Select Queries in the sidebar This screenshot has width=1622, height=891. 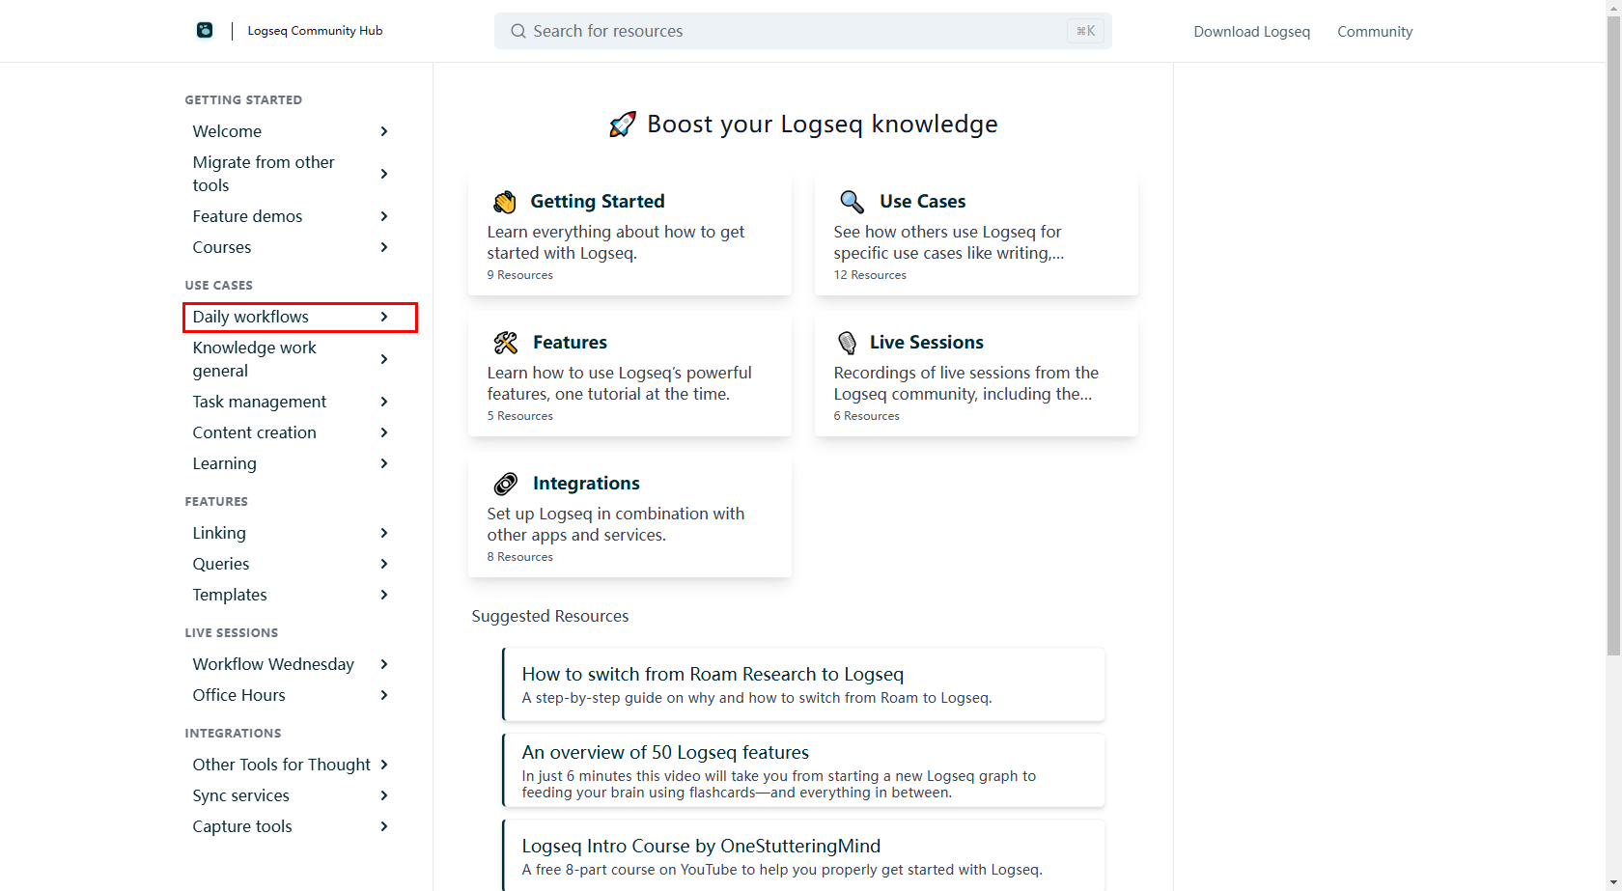[x=221, y=564]
